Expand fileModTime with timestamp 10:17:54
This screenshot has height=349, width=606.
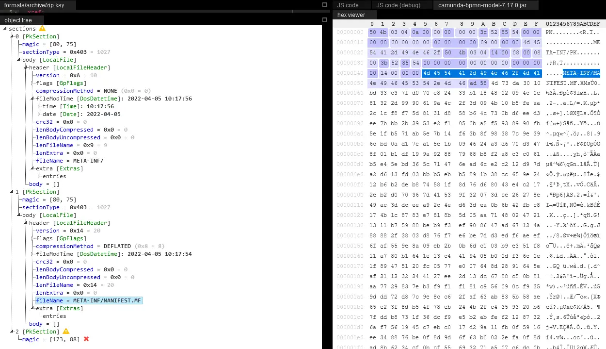point(32,254)
